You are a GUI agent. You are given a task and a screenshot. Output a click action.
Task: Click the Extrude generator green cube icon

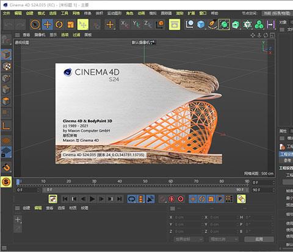(236, 24)
